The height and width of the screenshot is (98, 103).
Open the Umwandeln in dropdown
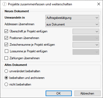72,18
